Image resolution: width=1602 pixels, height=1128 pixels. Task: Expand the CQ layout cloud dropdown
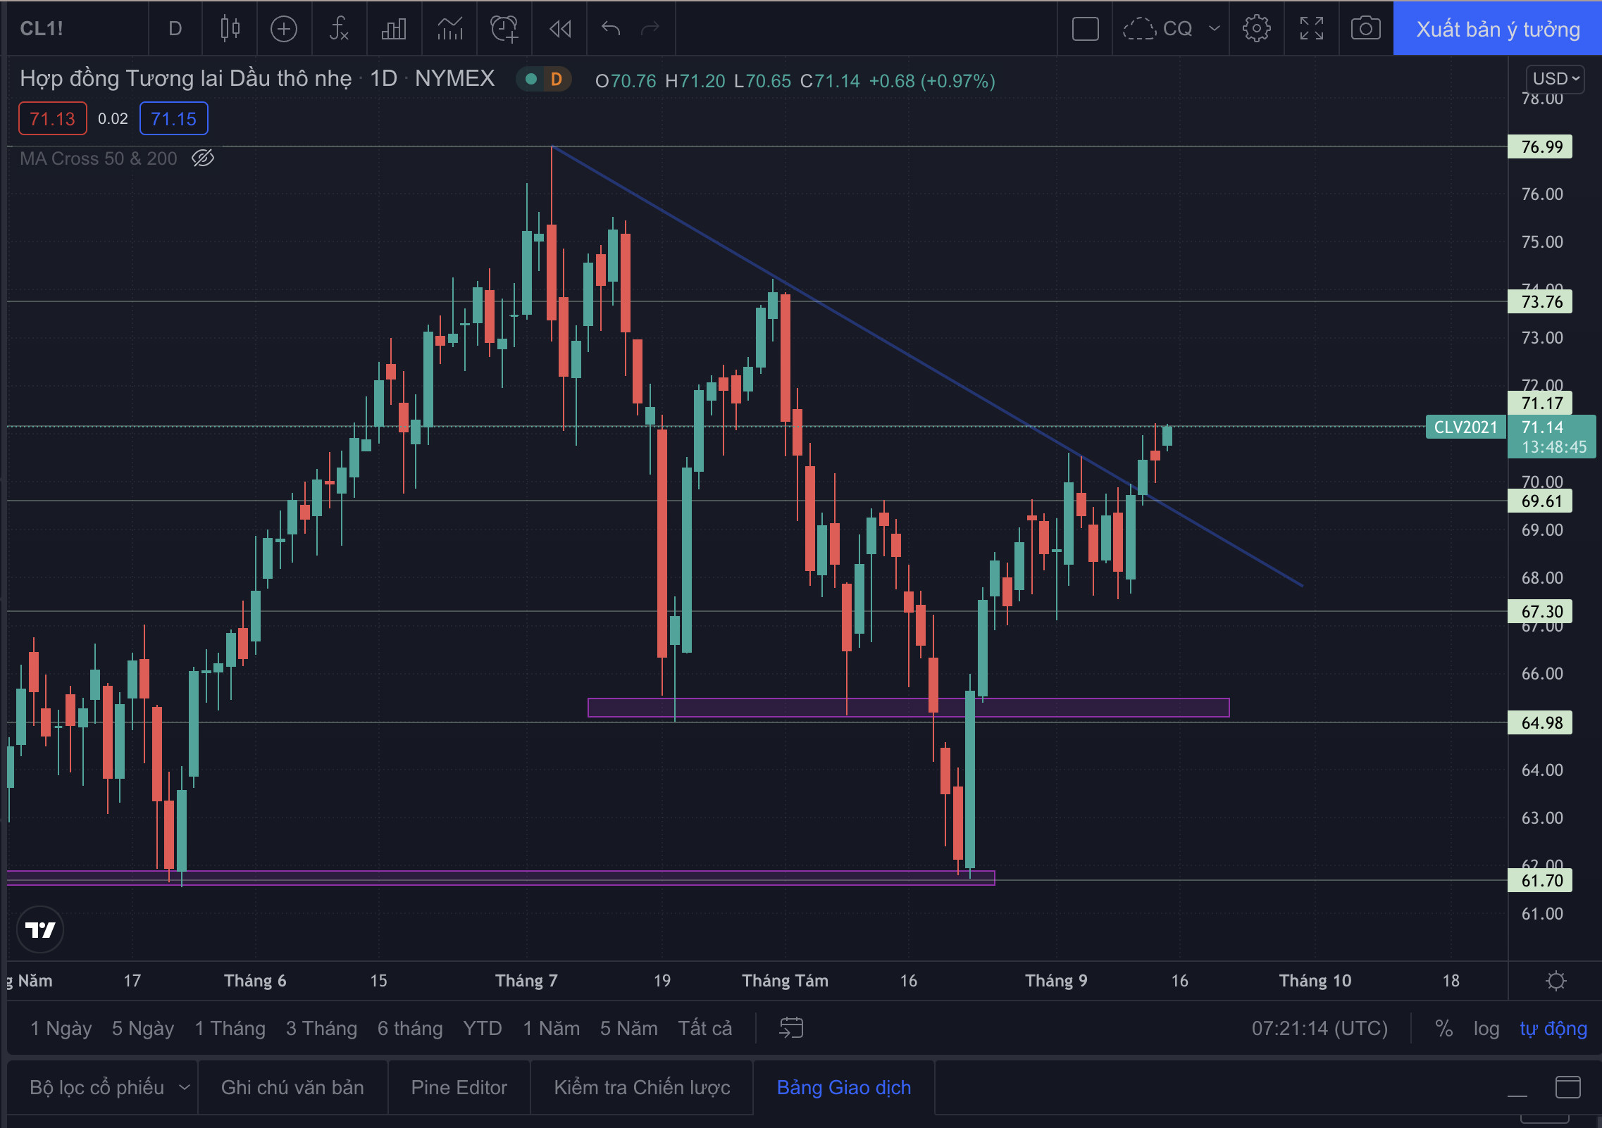click(x=1214, y=29)
